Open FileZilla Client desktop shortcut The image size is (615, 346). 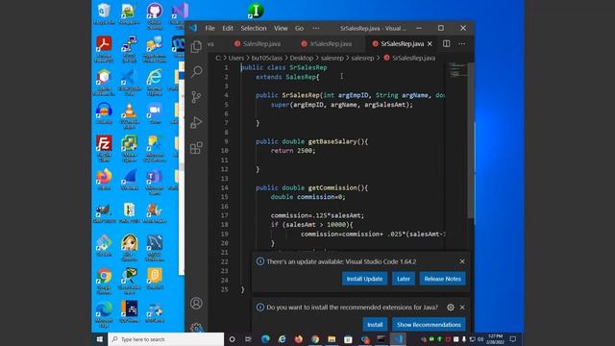pos(104,148)
